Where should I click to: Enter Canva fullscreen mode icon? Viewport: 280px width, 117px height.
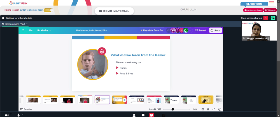coord(213,109)
